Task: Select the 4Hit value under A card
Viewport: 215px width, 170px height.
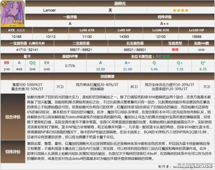Action: pyautogui.click(x=19, y=69)
